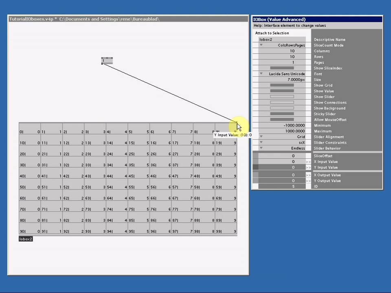Toggle the Show Value bar
Screen dimensions: 391x293
pos(282,91)
